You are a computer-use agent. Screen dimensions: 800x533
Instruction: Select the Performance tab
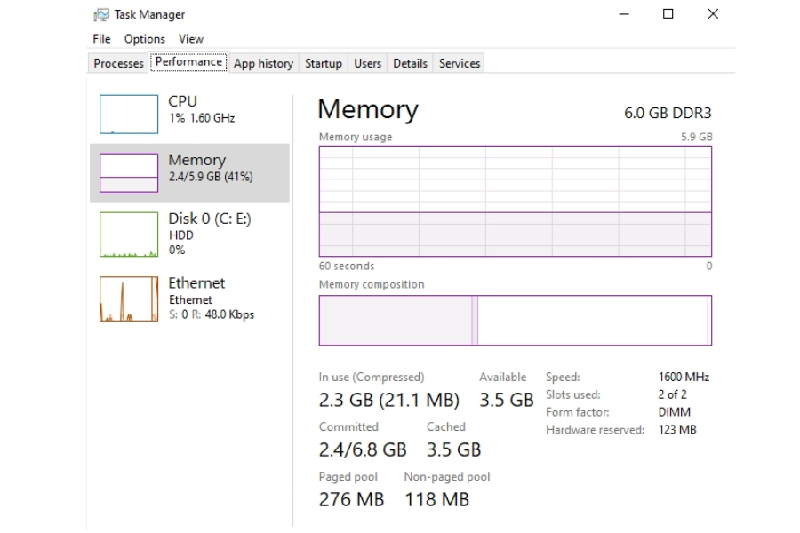tap(188, 62)
